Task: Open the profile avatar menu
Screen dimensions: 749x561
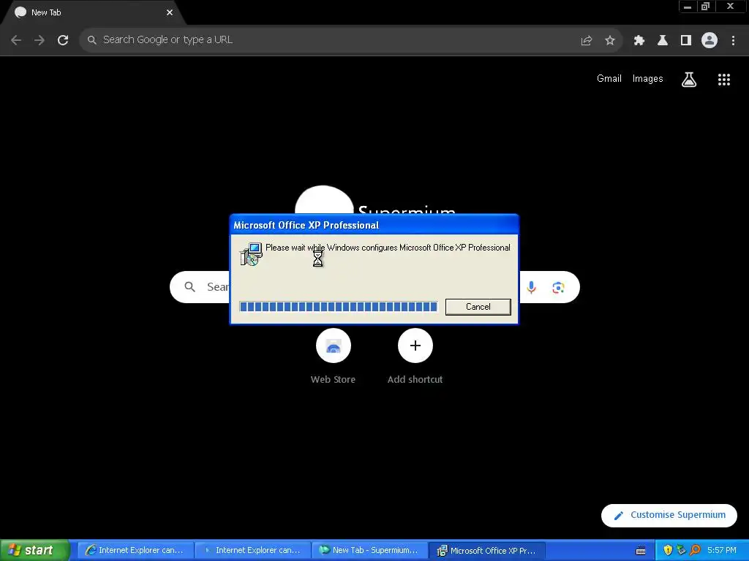Action: (x=710, y=40)
